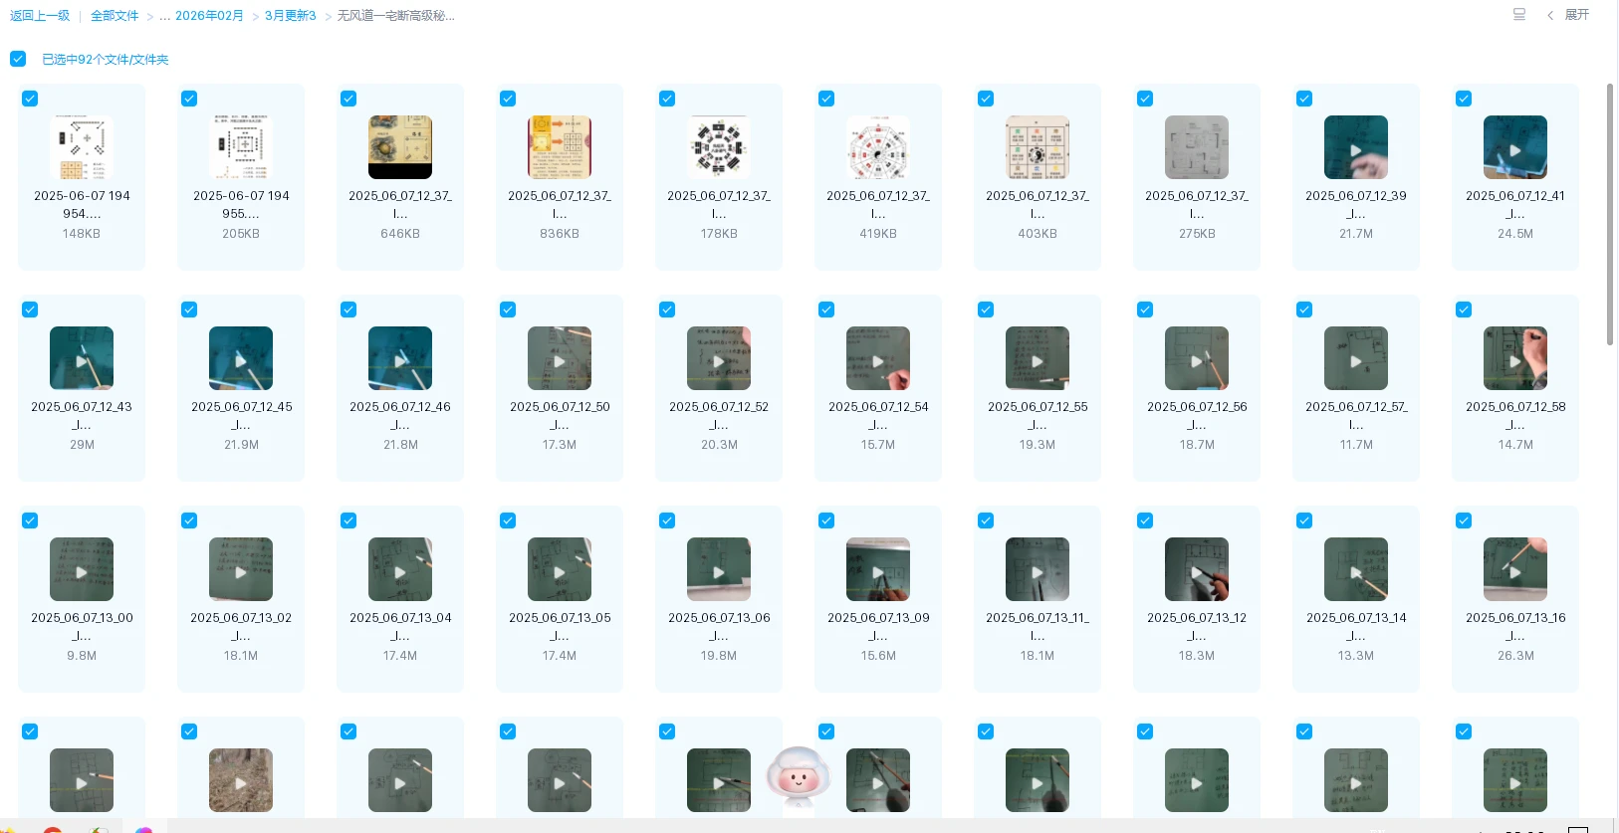Screen dimensions: 1619x833
Task: Uncheck the select-all 92 files checkbox
Action: point(18,59)
